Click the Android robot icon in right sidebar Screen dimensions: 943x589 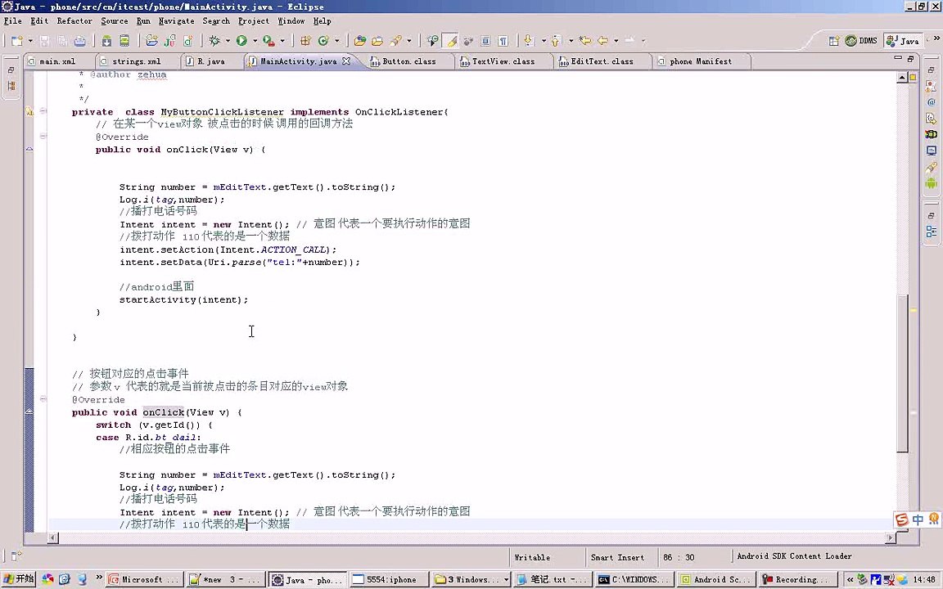click(x=932, y=183)
